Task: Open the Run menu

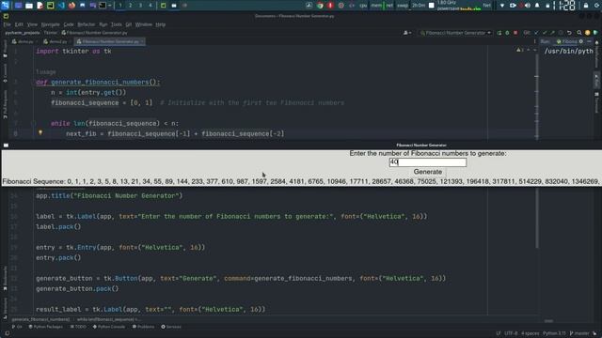Action: (103, 24)
